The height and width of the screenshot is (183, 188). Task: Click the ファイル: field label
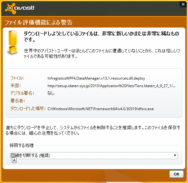click(x=17, y=78)
